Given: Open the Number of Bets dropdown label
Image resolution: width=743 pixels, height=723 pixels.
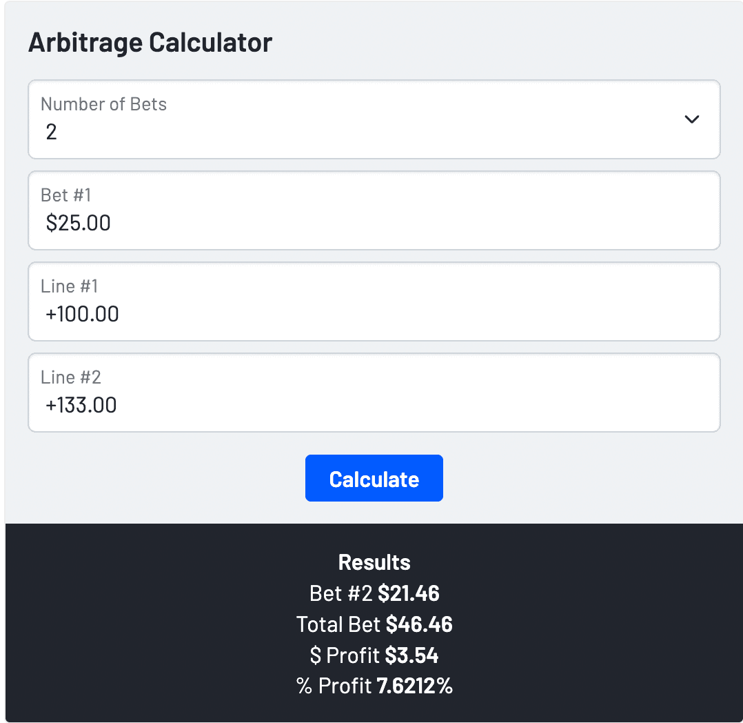Looking at the screenshot, I should (x=103, y=104).
